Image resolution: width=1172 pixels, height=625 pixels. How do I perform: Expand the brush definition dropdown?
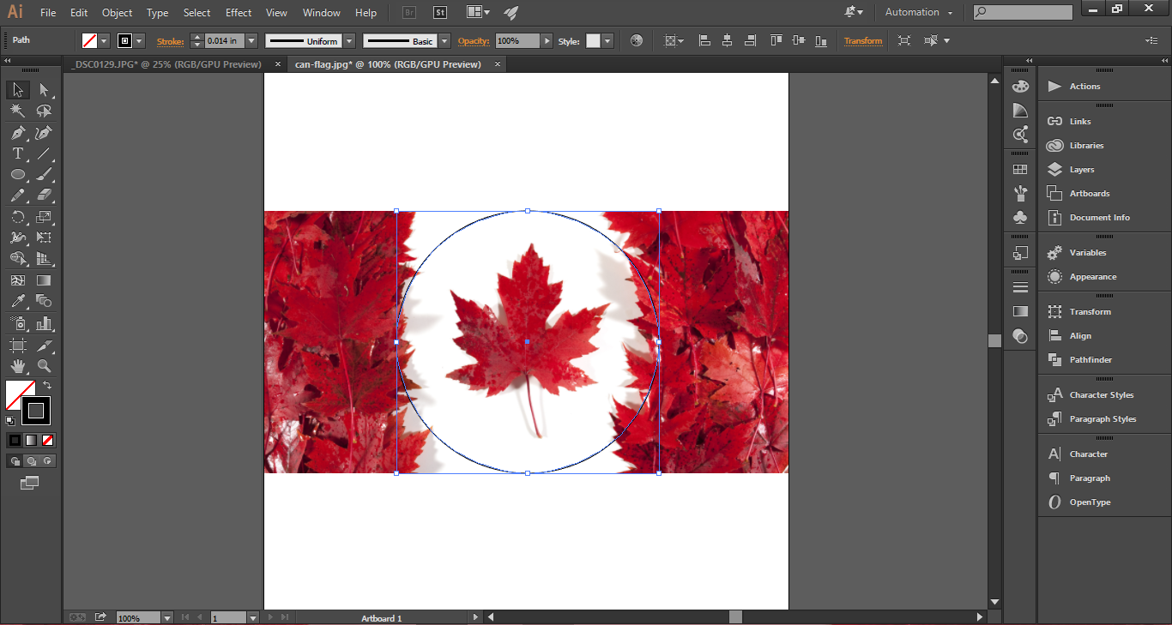[x=443, y=40]
